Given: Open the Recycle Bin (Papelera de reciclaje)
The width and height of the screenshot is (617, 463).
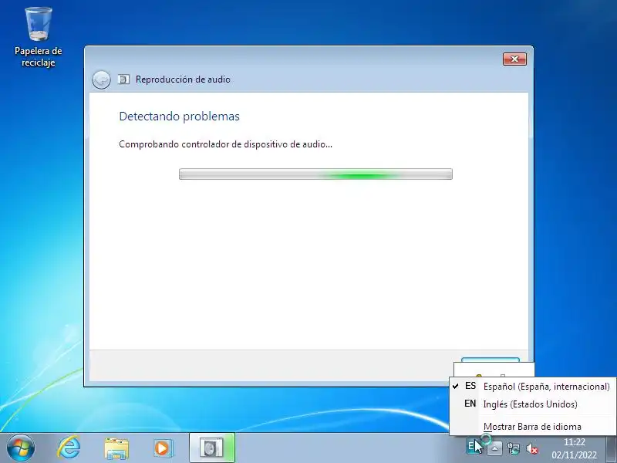Looking at the screenshot, I should tap(38, 37).
